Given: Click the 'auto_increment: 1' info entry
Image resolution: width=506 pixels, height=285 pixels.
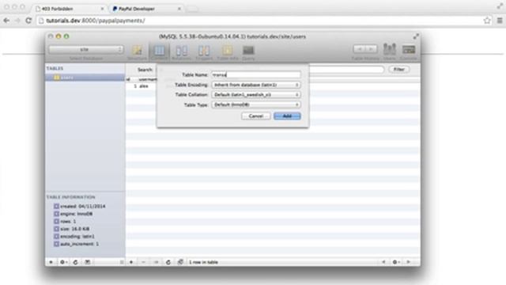Looking at the screenshot, I should click(76, 244).
